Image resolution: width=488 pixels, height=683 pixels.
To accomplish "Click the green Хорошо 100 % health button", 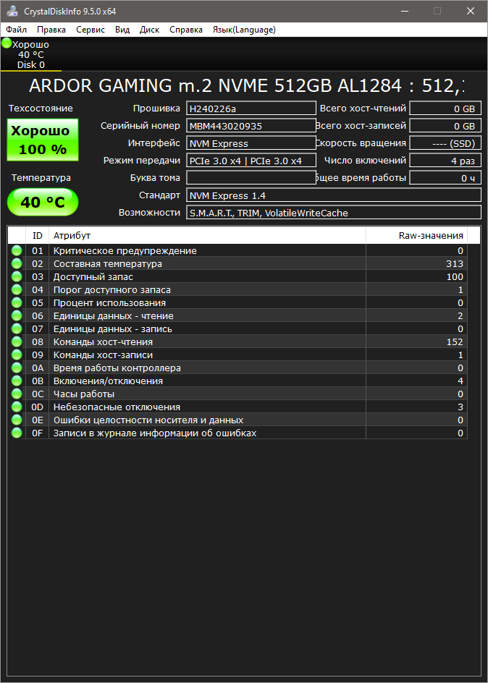I will (x=43, y=140).
